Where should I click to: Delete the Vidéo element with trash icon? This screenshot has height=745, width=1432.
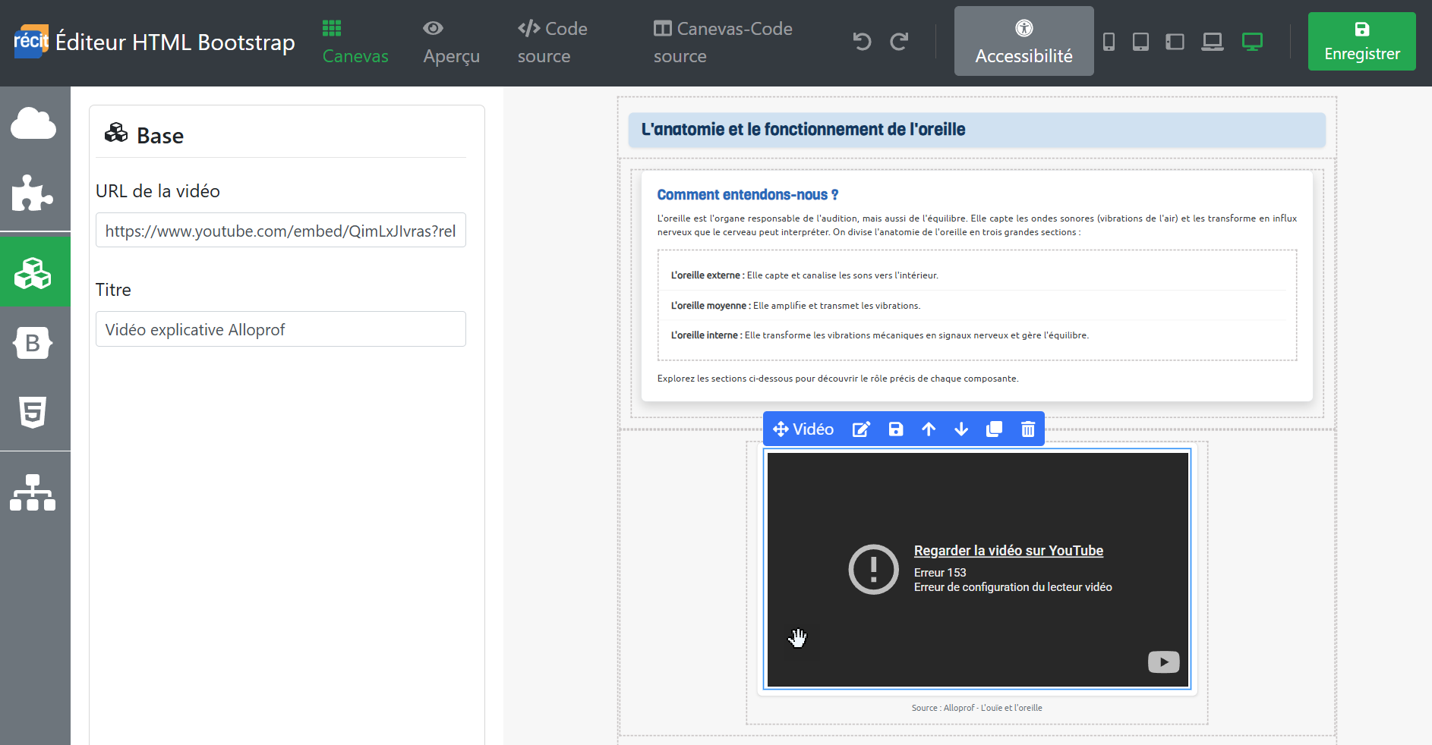(1028, 429)
